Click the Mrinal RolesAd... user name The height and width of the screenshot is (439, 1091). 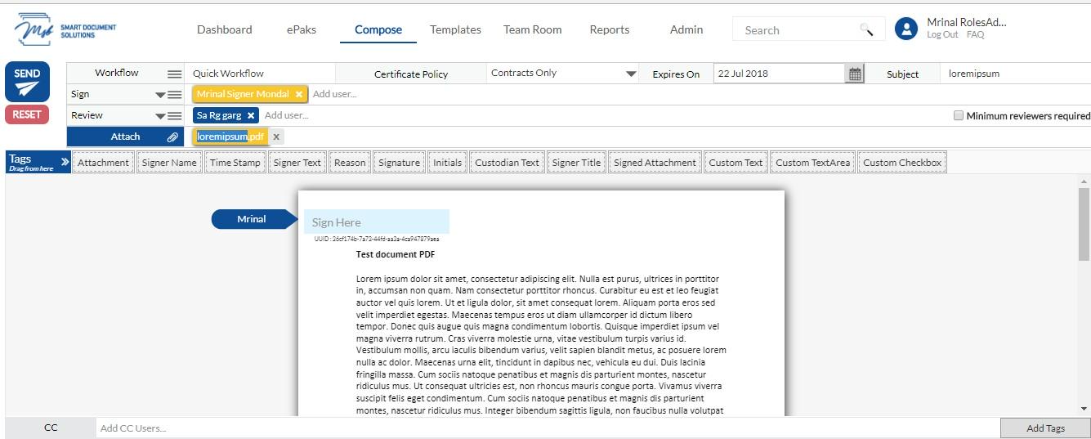click(x=967, y=22)
